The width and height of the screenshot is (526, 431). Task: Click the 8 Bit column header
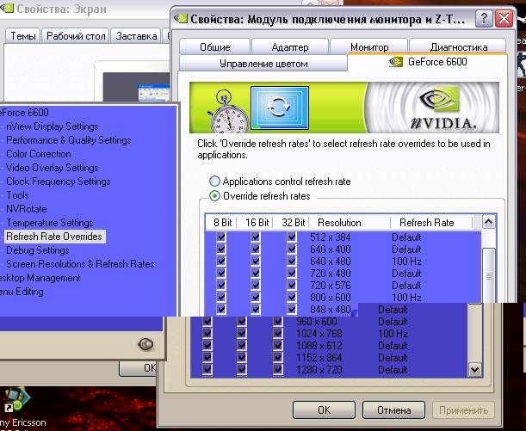click(221, 223)
